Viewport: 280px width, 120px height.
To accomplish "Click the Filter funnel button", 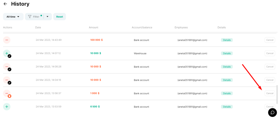I will (x=34, y=17).
